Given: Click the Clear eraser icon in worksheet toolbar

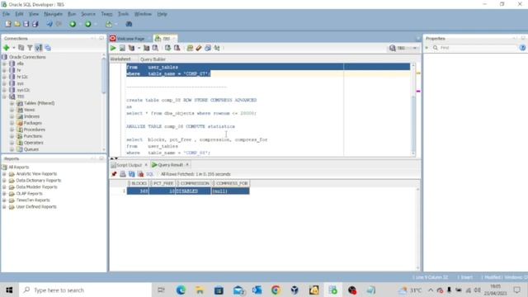Looking at the screenshot, I should (x=199, y=48).
